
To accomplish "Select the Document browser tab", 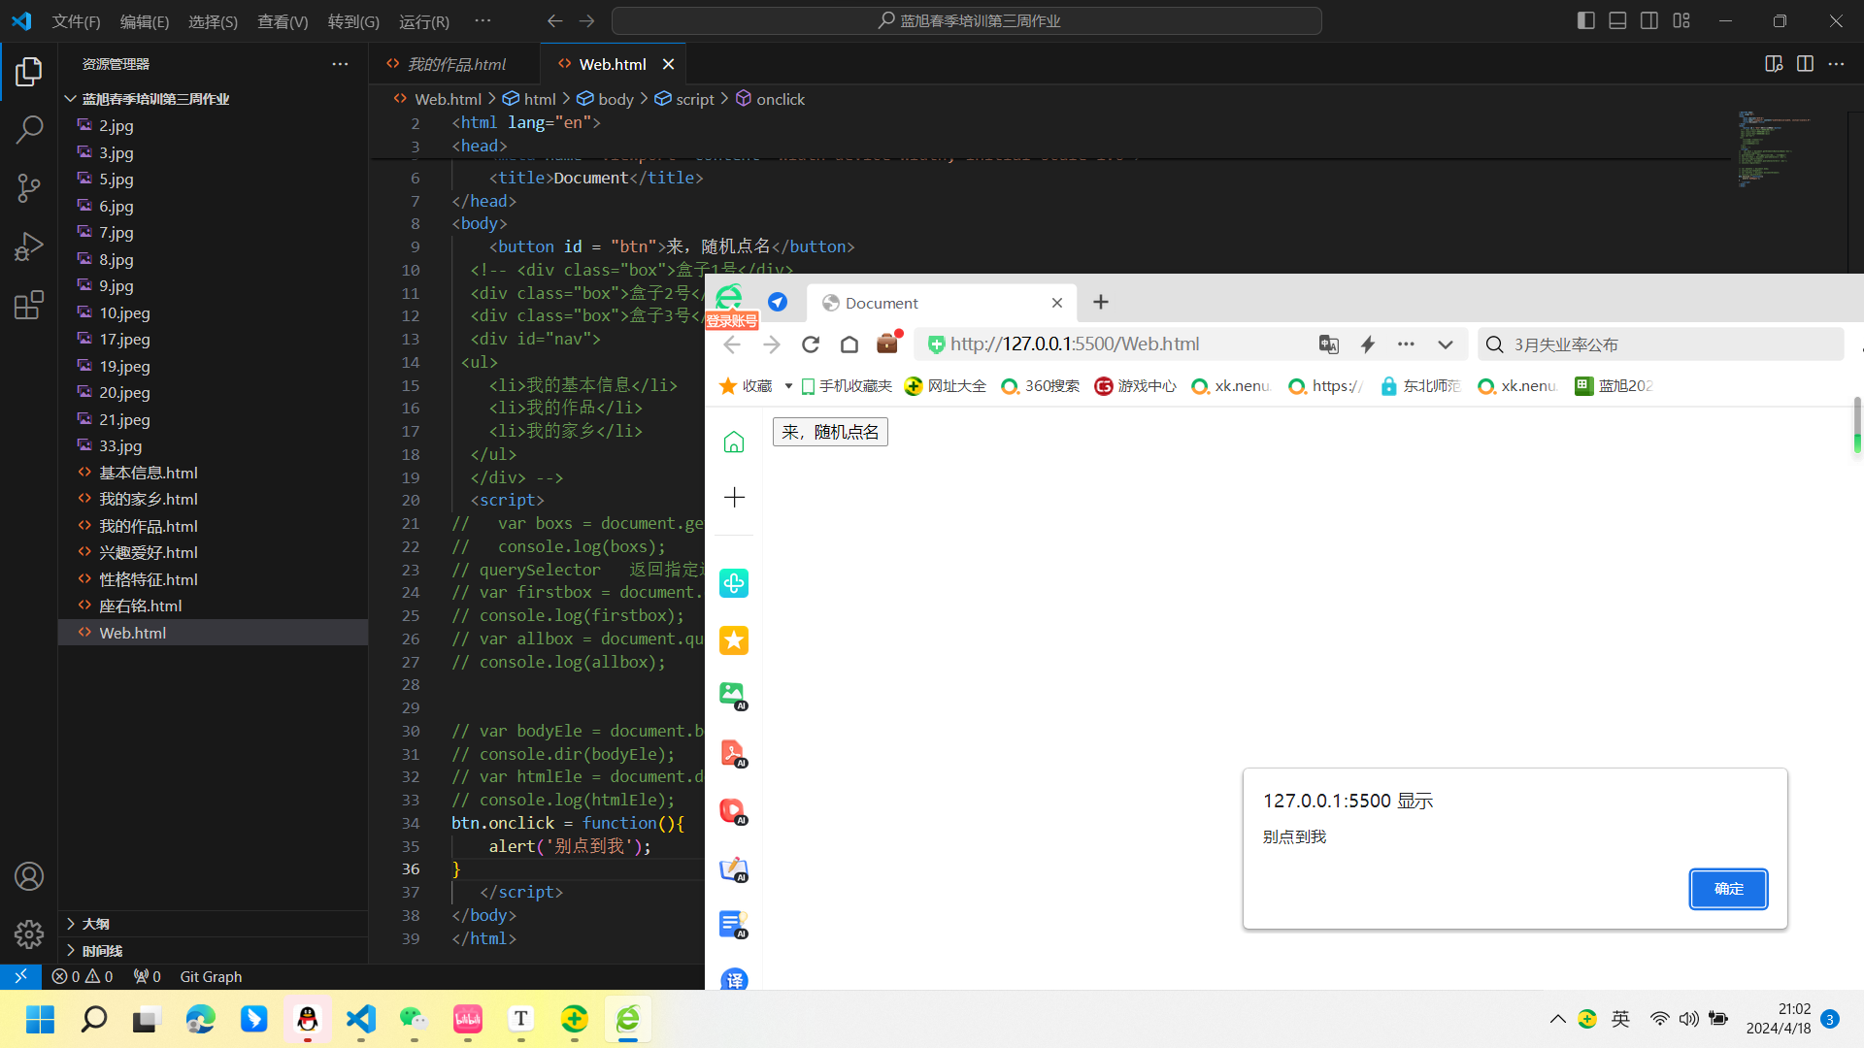I will pyautogui.click(x=942, y=303).
